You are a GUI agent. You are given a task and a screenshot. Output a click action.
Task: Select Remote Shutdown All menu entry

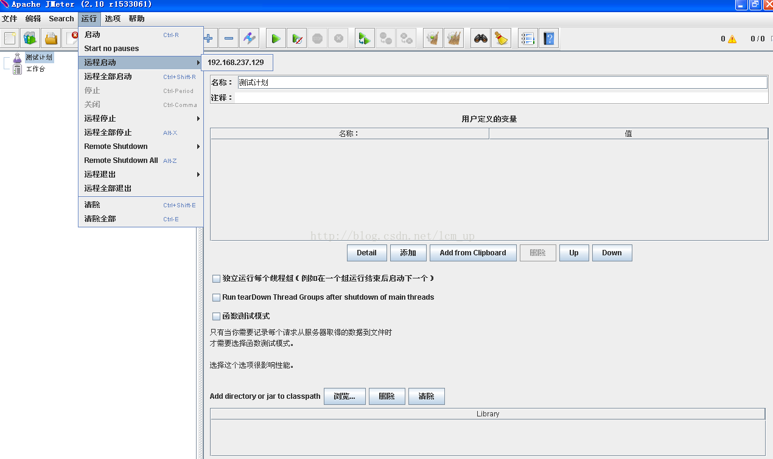(x=141, y=160)
